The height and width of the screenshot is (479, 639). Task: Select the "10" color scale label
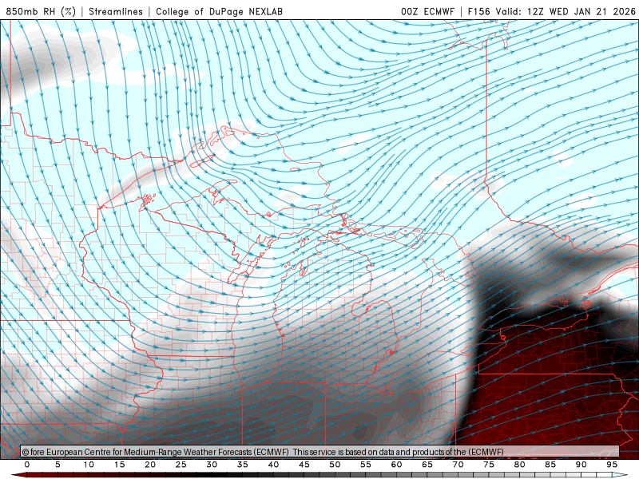(x=89, y=465)
